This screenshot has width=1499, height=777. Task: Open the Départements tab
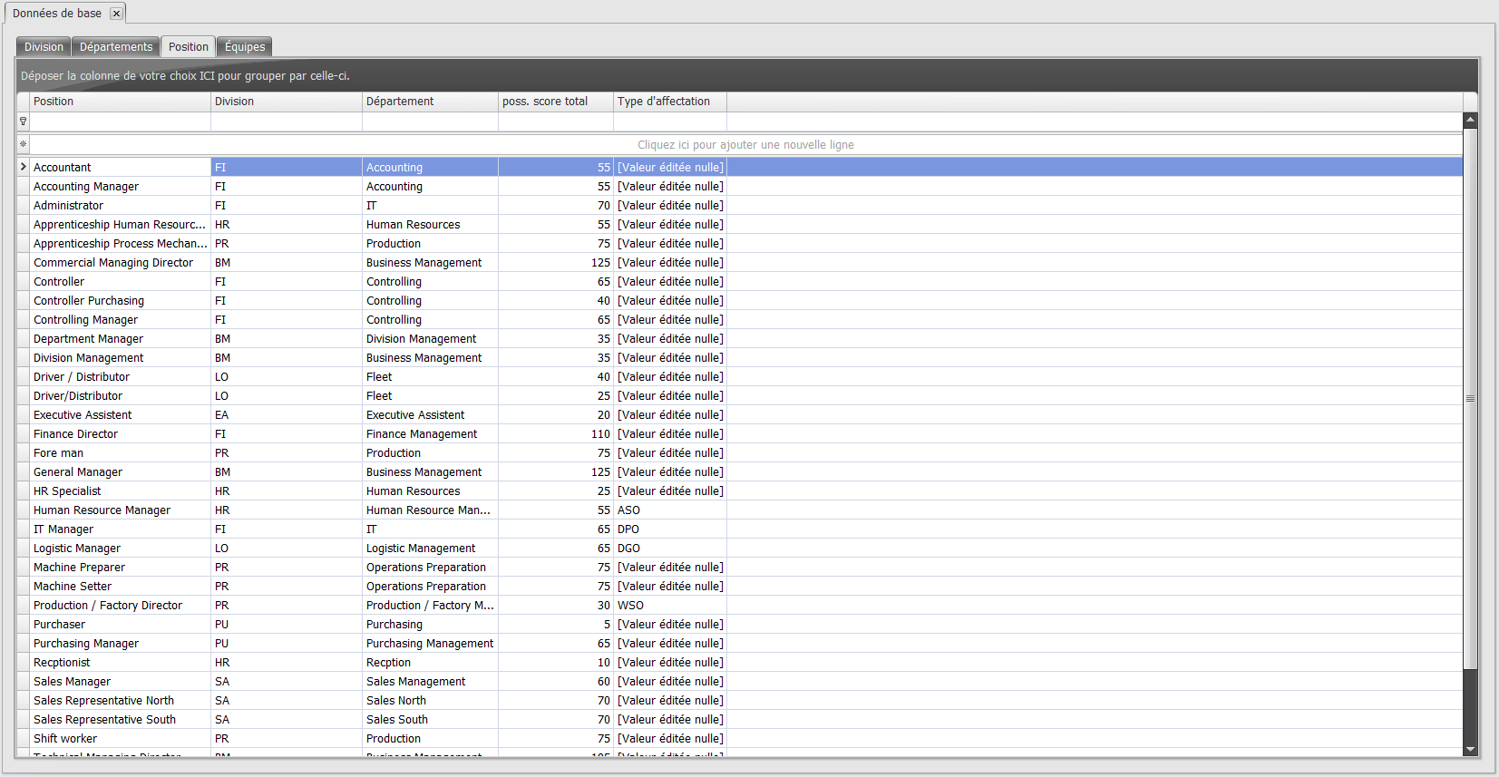point(116,47)
